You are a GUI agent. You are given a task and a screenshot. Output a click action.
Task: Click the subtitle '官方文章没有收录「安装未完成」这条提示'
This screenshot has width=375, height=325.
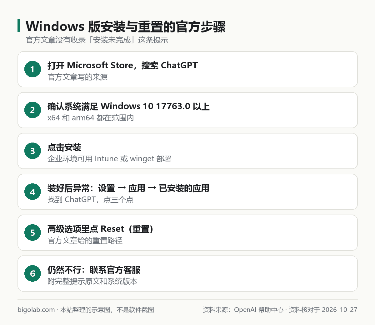97,40
